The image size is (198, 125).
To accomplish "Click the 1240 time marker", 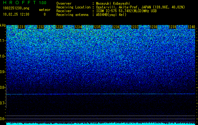I will (x=192, y=27).
